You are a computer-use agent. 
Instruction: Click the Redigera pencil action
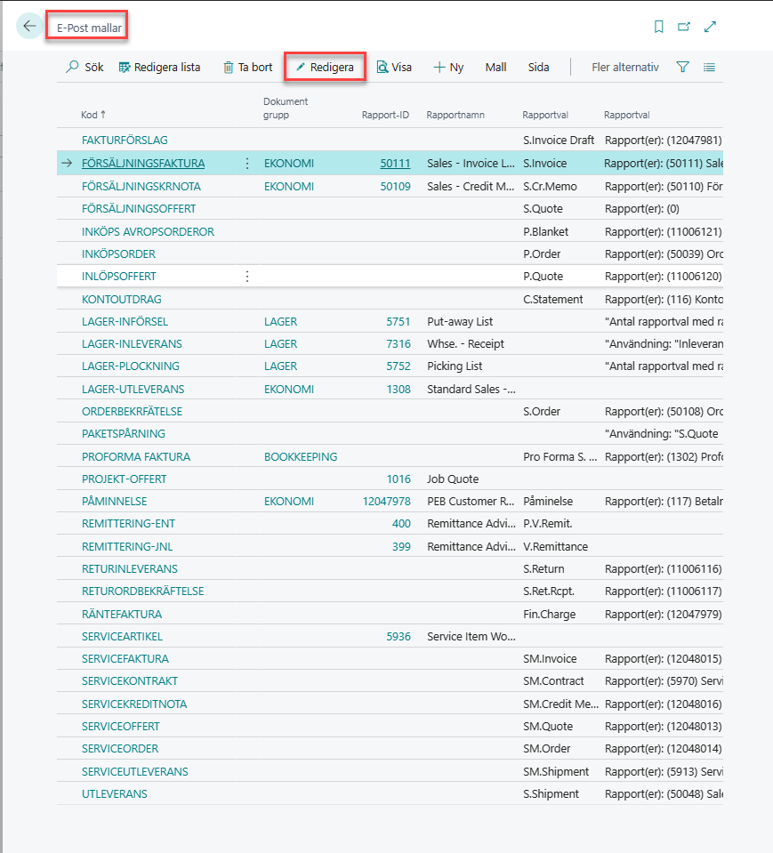click(325, 67)
